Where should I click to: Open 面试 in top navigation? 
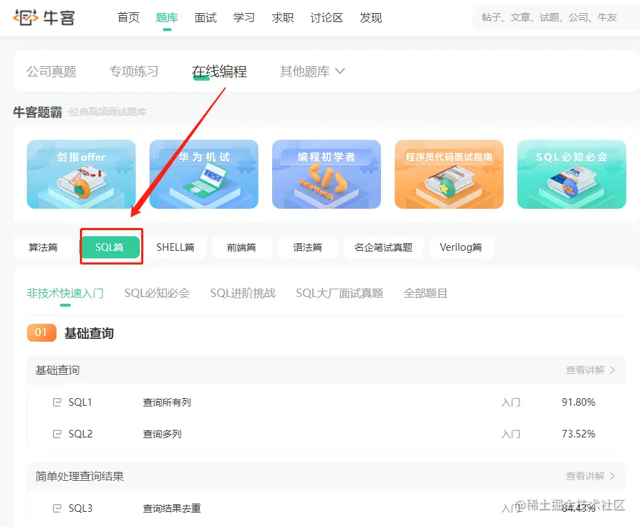(x=205, y=17)
